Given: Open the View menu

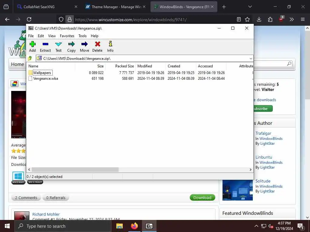Looking at the screenshot, I should [x=52, y=36].
